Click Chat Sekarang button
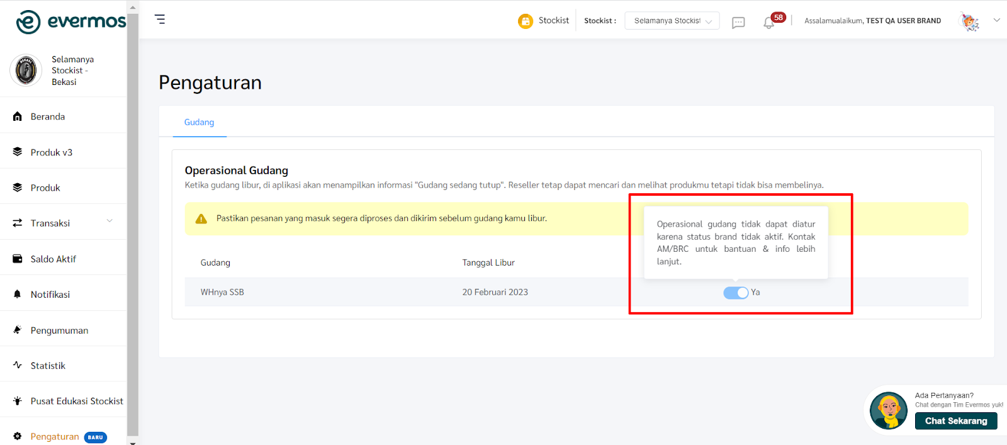Screen dimensions: 1007x445 (x=956, y=420)
